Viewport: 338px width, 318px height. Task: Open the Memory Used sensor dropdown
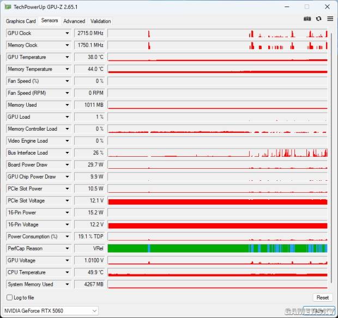click(67, 105)
